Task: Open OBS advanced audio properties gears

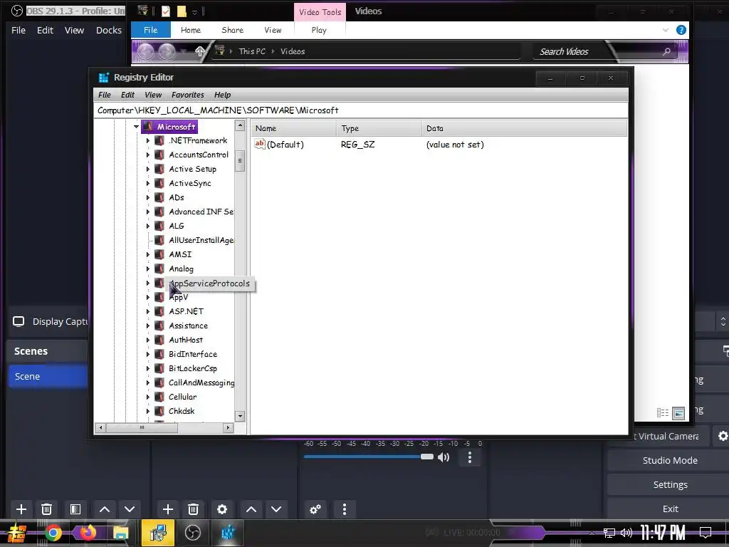Action: [315, 509]
